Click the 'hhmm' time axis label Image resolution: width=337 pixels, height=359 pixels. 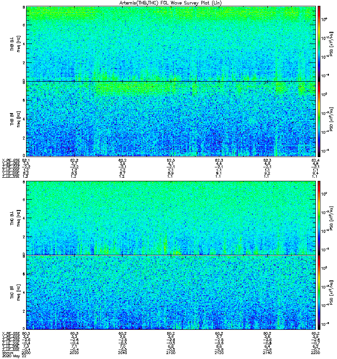[8, 353]
